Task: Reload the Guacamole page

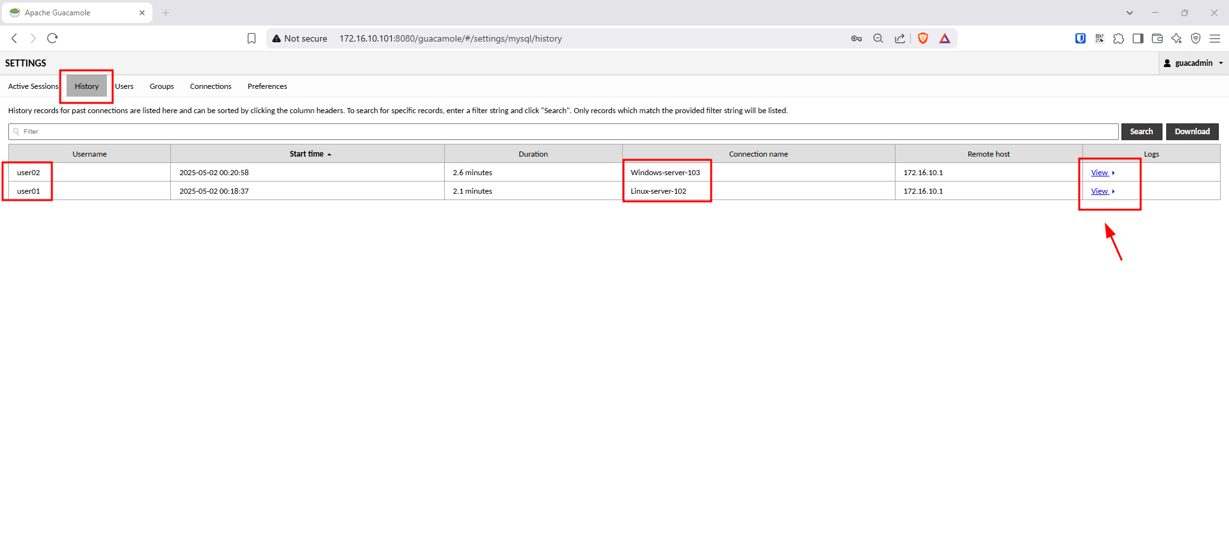Action: [x=52, y=38]
